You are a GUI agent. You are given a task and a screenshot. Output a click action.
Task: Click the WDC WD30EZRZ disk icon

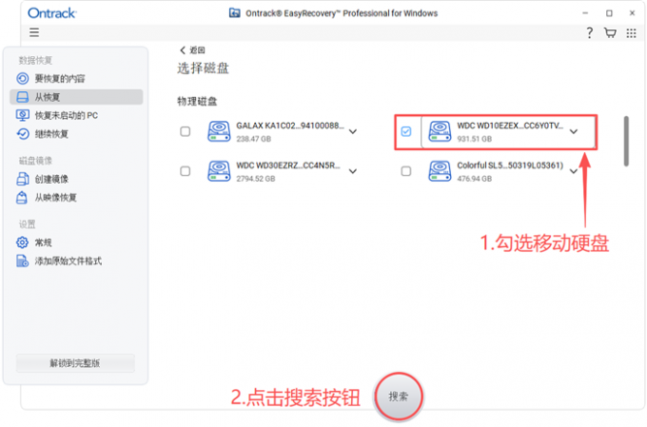[x=219, y=171]
